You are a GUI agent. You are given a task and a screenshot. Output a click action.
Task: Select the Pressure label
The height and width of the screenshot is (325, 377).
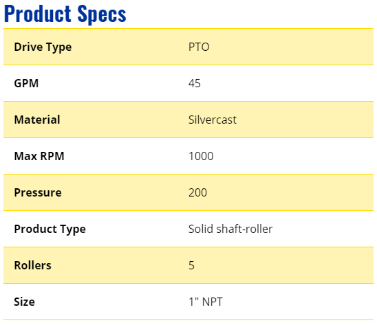tap(38, 192)
